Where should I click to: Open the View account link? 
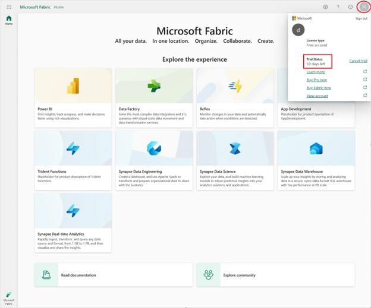(317, 96)
